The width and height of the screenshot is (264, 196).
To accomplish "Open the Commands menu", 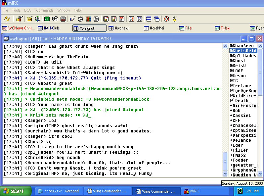I will 45,10.
